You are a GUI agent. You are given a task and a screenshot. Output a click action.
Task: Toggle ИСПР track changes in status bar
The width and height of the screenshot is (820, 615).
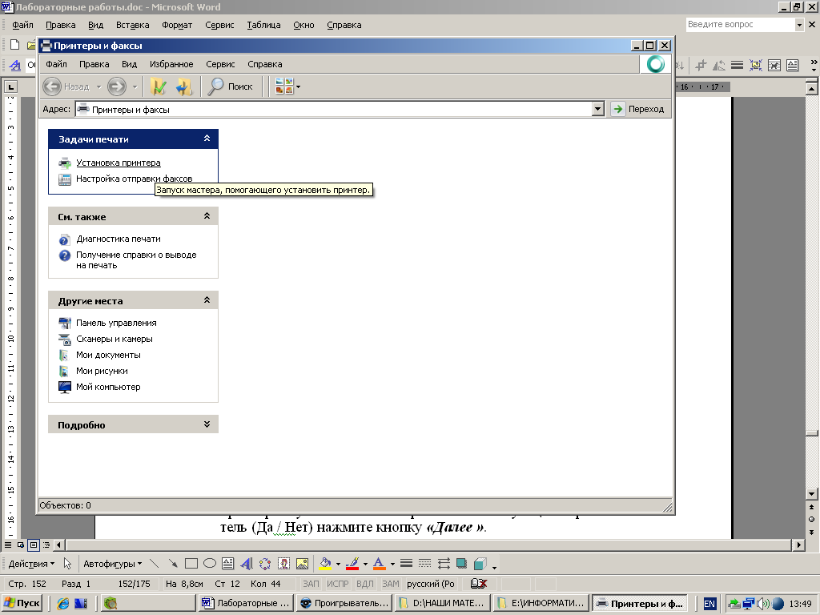338,584
